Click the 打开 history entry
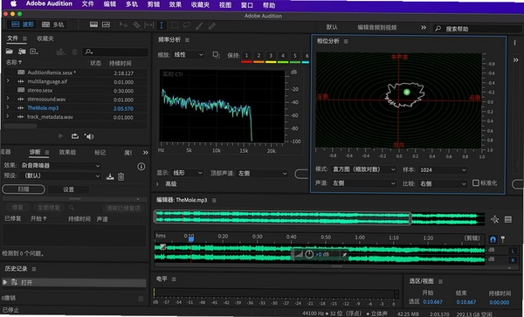This screenshot has width=524, height=317. point(74,283)
